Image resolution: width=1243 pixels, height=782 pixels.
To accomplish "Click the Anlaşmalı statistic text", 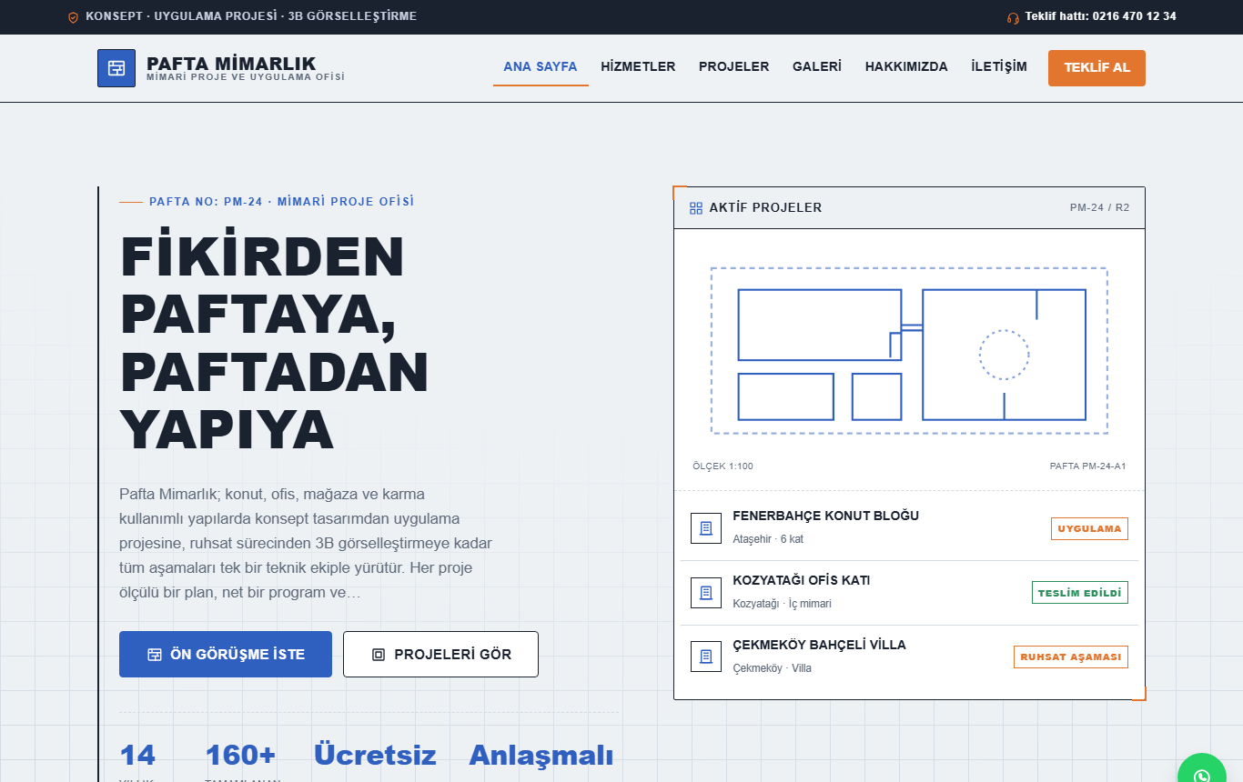I will click(x=541, y=757).
